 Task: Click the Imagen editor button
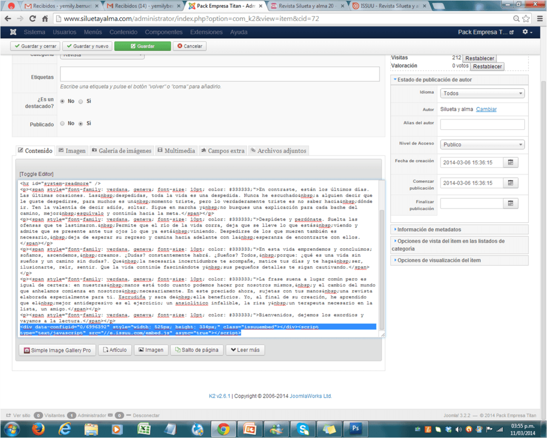click(151, 350)
